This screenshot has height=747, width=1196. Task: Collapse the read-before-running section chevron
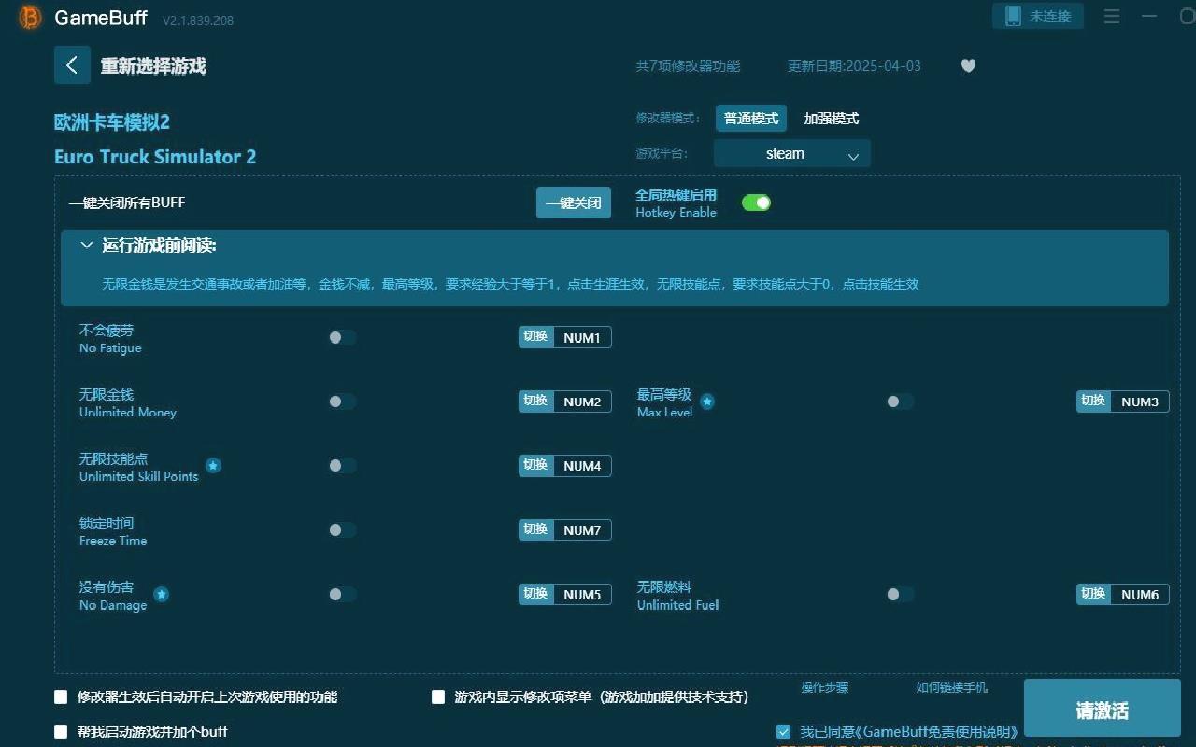coord(87,246)
